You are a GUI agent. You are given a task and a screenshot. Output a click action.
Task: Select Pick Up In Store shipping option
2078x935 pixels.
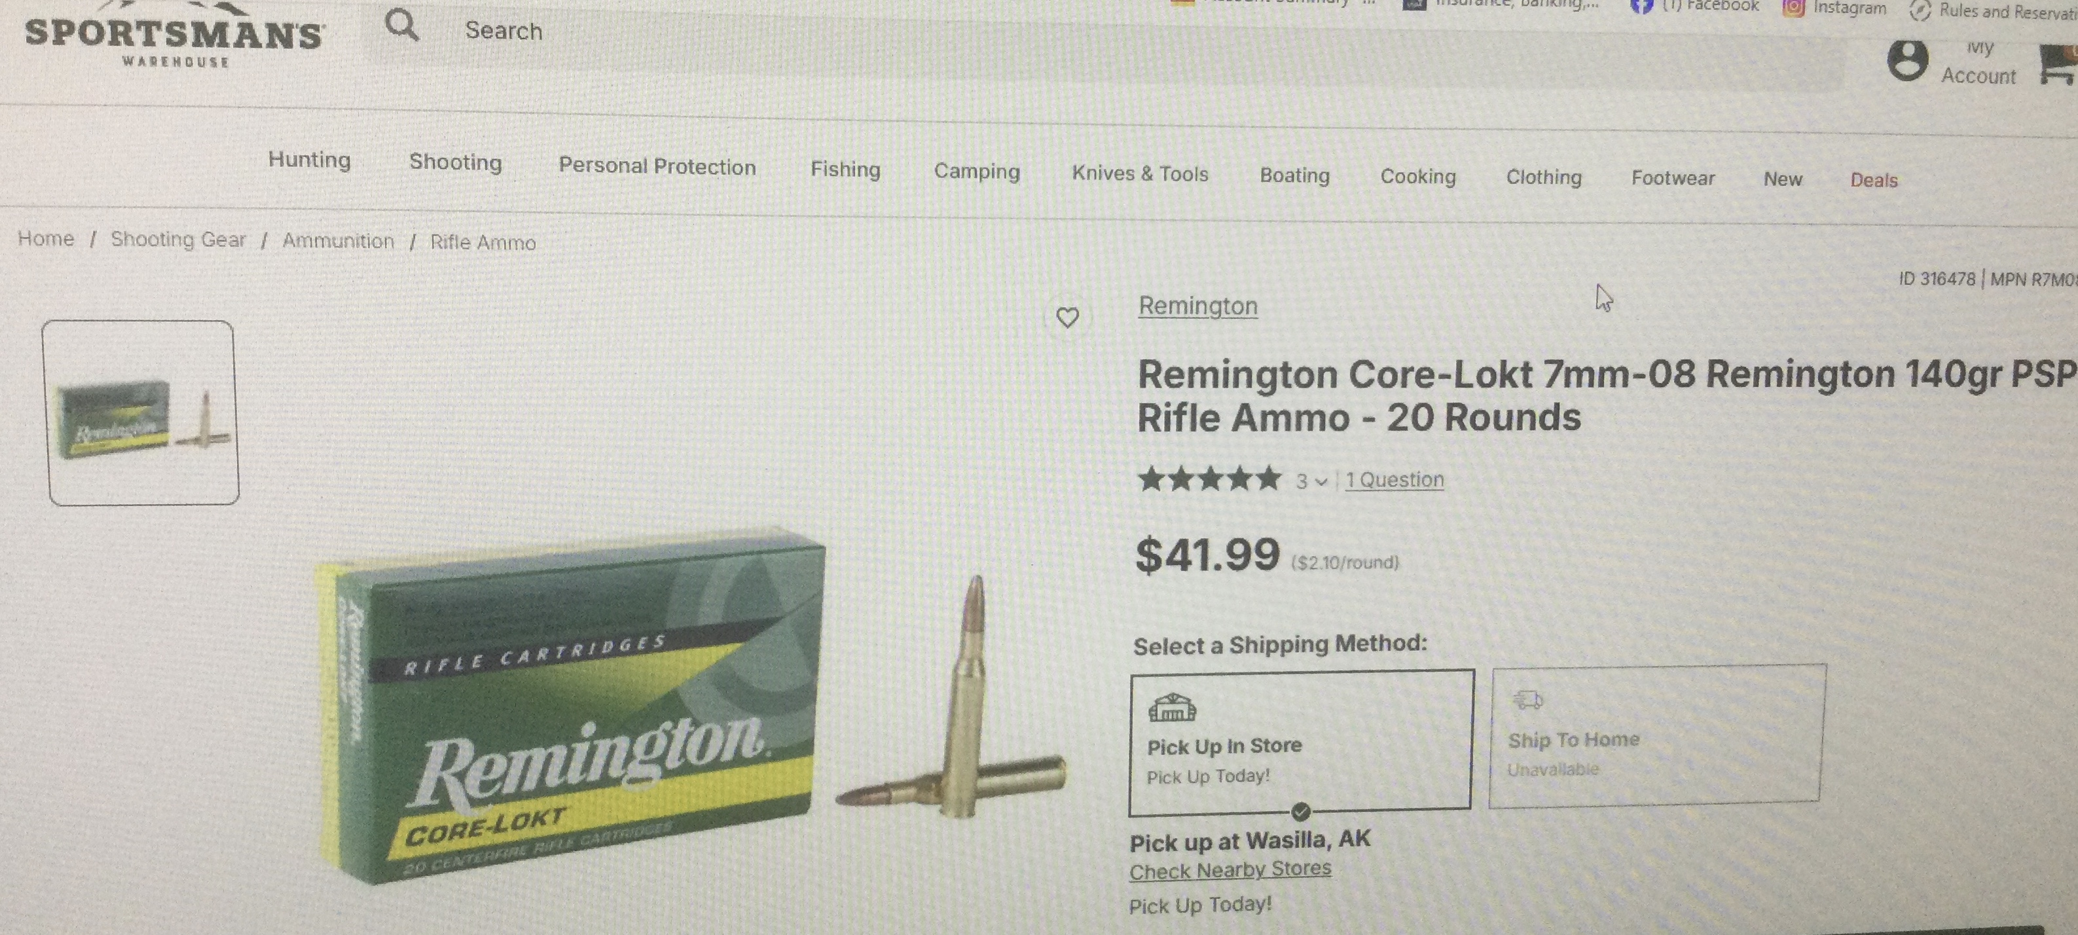pyautogui.click(x=1301, y=741)
